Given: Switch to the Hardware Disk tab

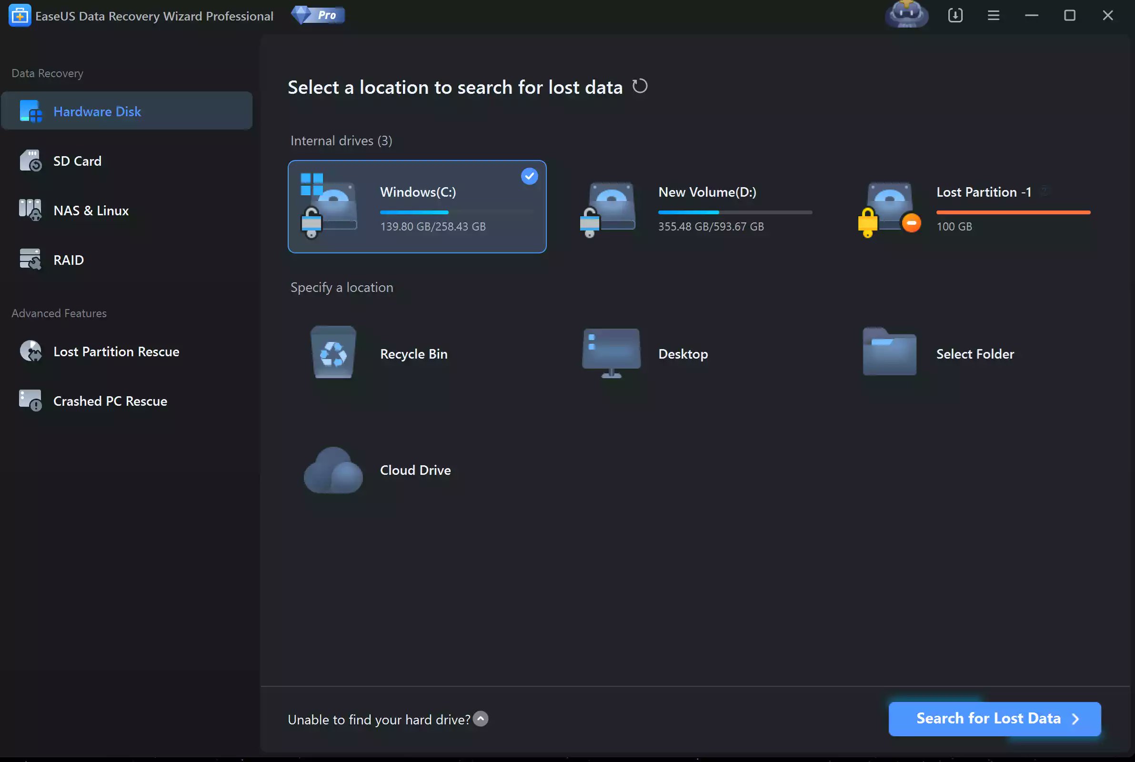Looking at the screenshot, I should click(97, 111).
